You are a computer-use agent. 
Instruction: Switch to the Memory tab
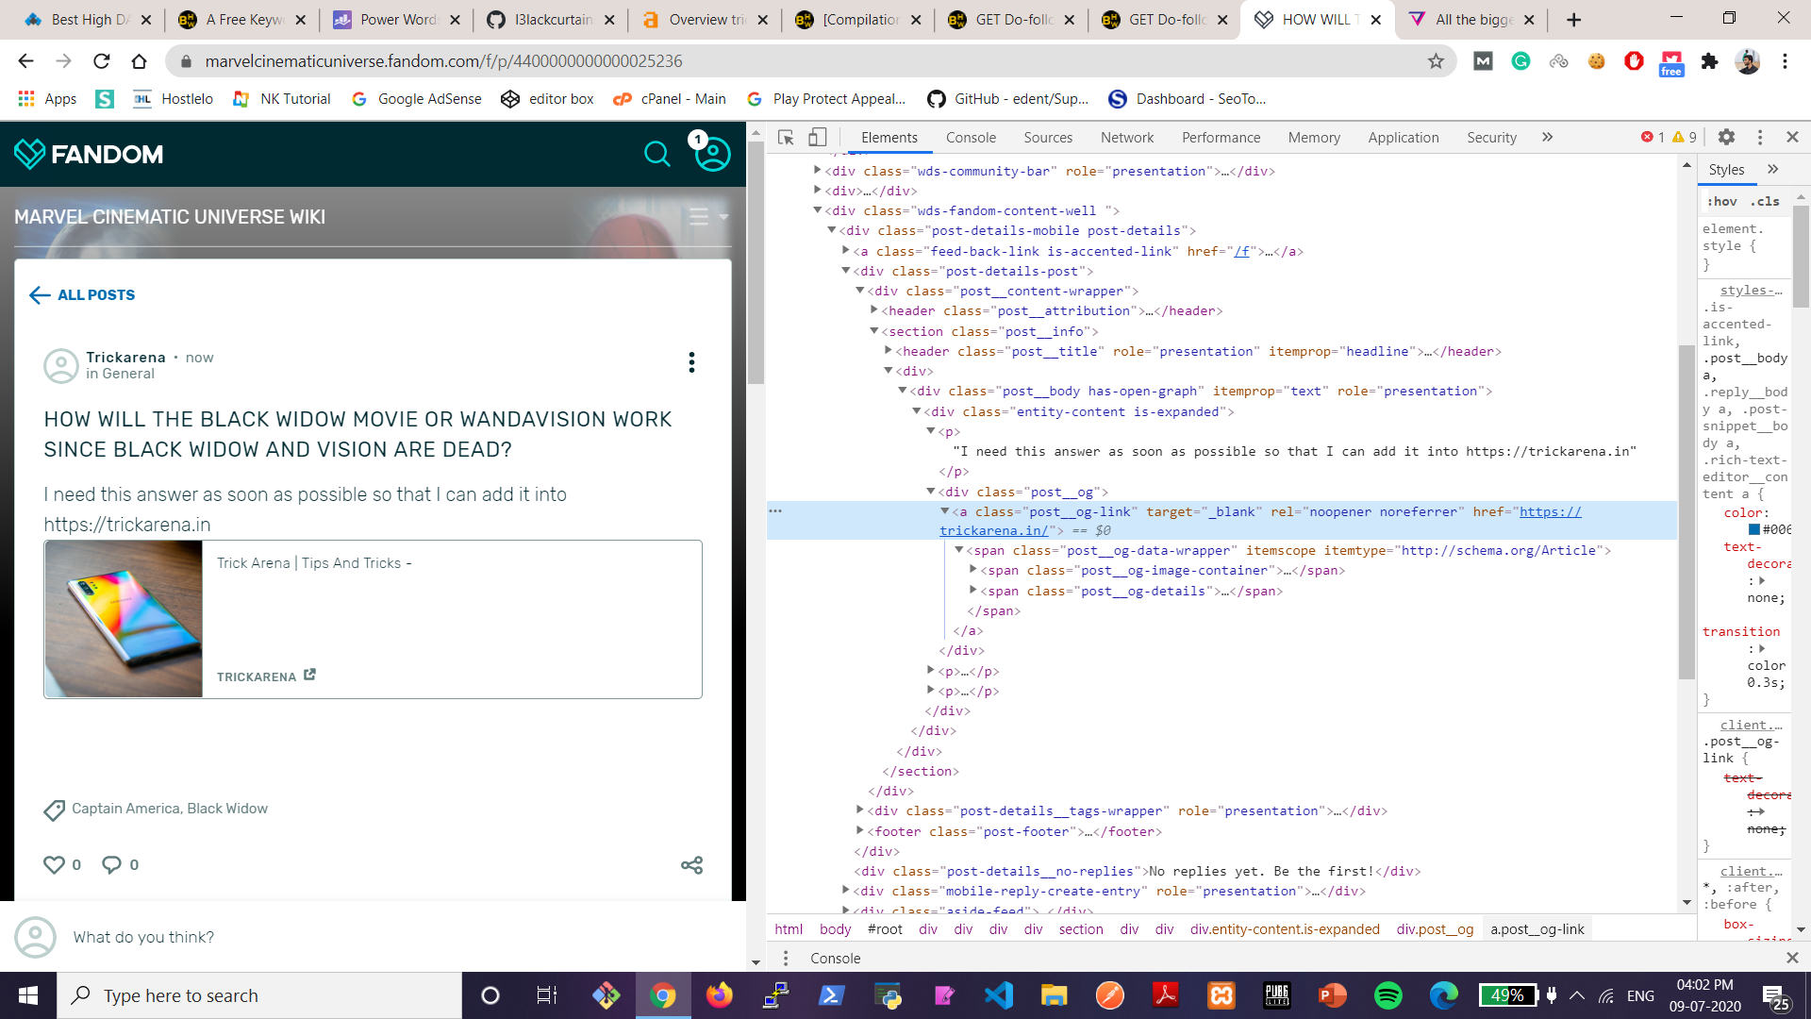point(1314,138)
